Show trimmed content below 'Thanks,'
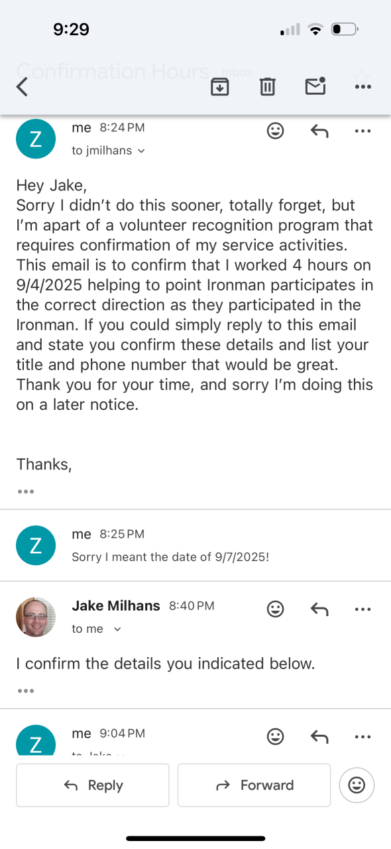391x849 pixels. 25,491
